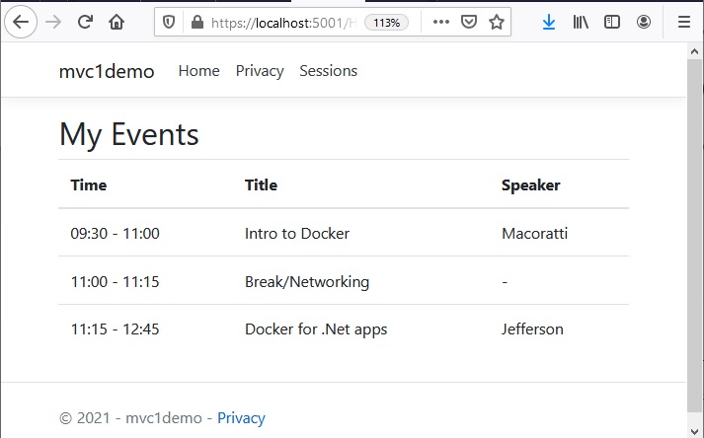Reset the 113% zoom level badge
Screen dimensions: 704x438
tap(387, 23)
